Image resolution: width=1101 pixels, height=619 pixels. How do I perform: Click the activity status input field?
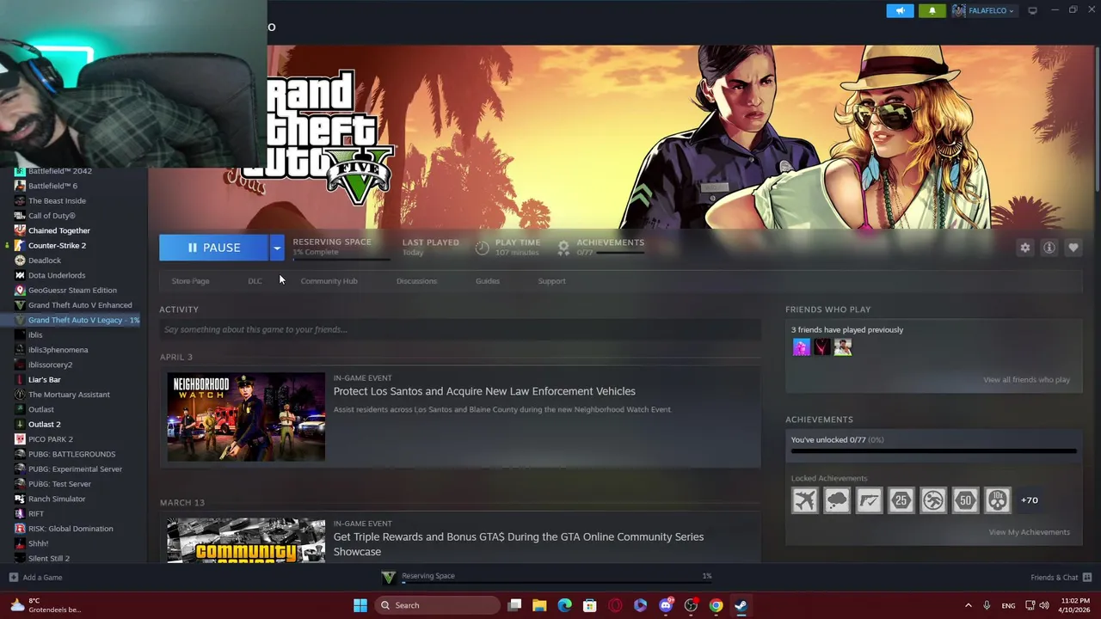(x=460, y=329)
